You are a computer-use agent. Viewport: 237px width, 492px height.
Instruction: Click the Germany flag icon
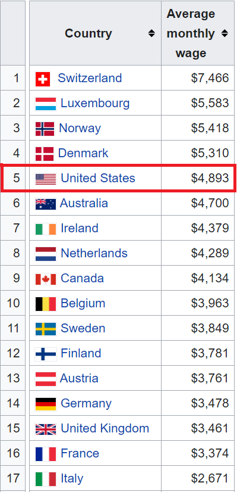(x=46, y=404)
